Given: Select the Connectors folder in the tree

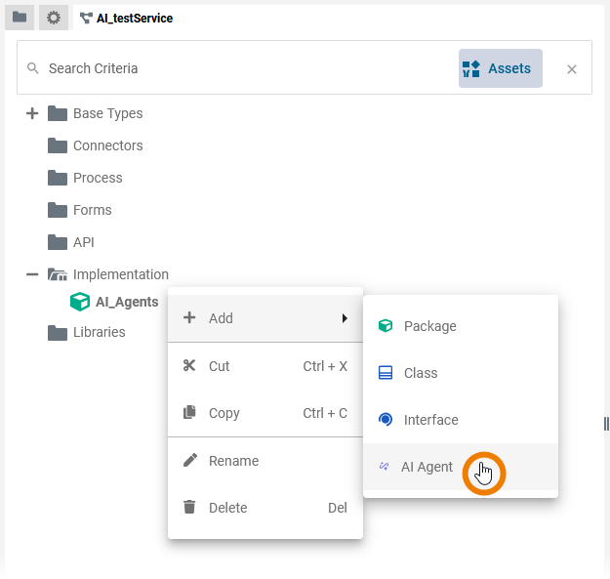Looking at the screenshot, I should [107, 145].
